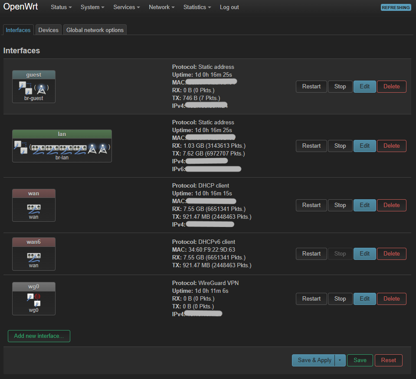Expand the Services dropdown

click(126, 7)
